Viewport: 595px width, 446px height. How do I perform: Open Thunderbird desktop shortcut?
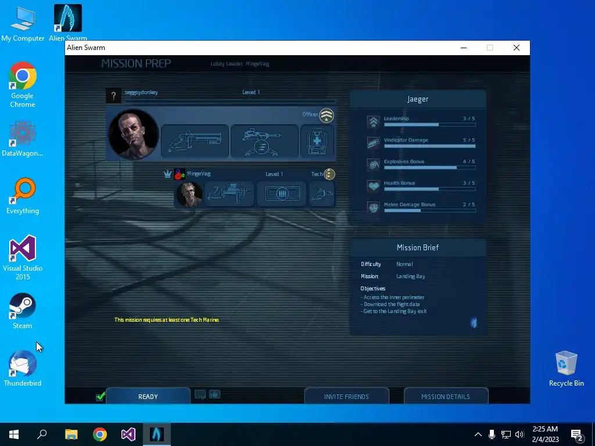[23, 368]
